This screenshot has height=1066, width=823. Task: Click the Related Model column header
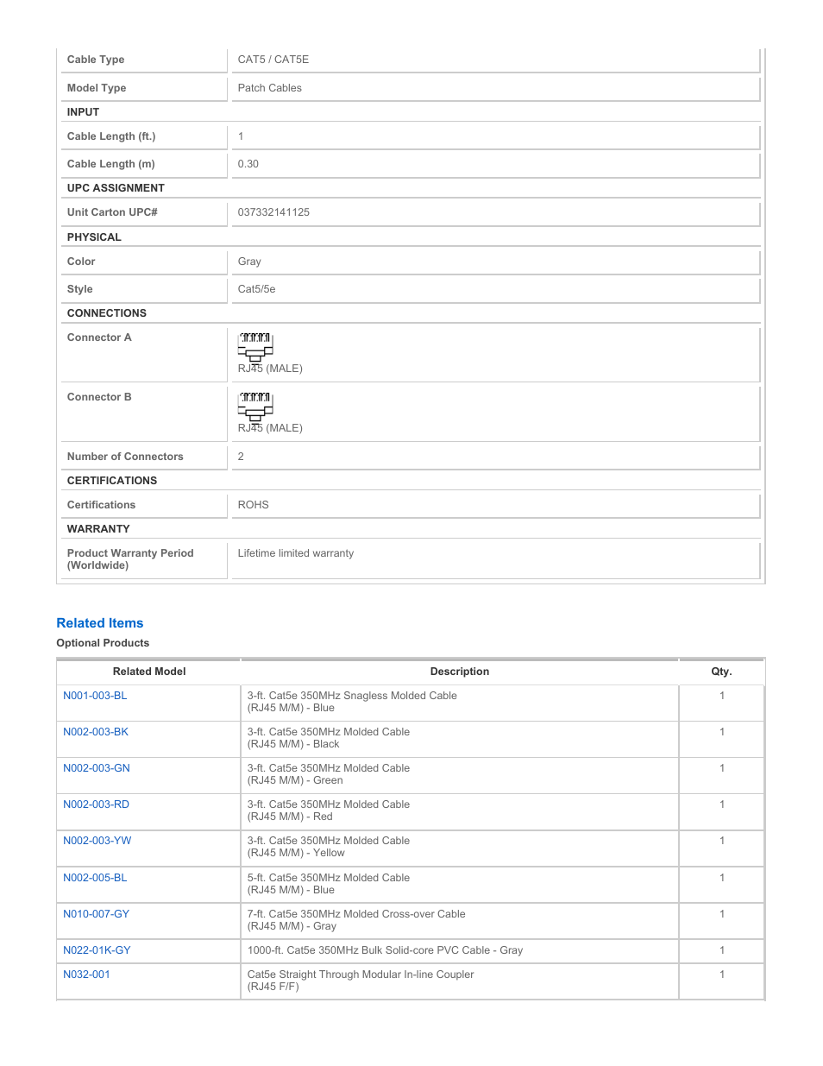click(149, 672)
